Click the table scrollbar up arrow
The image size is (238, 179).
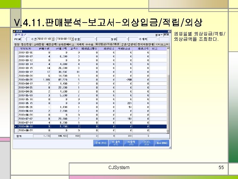pyautogui.click(x=168, y=48)
